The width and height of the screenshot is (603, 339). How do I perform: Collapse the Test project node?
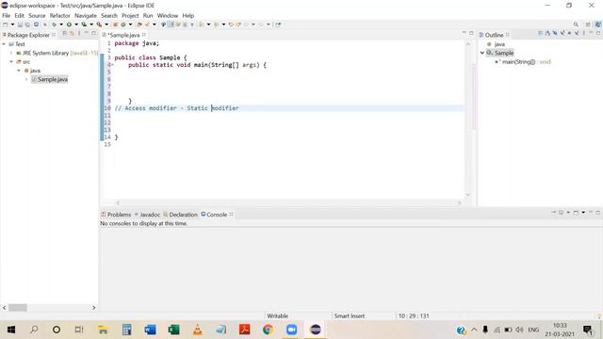[x=4, y=44]
